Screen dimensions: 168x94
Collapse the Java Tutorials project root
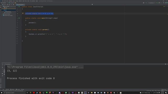2,6
